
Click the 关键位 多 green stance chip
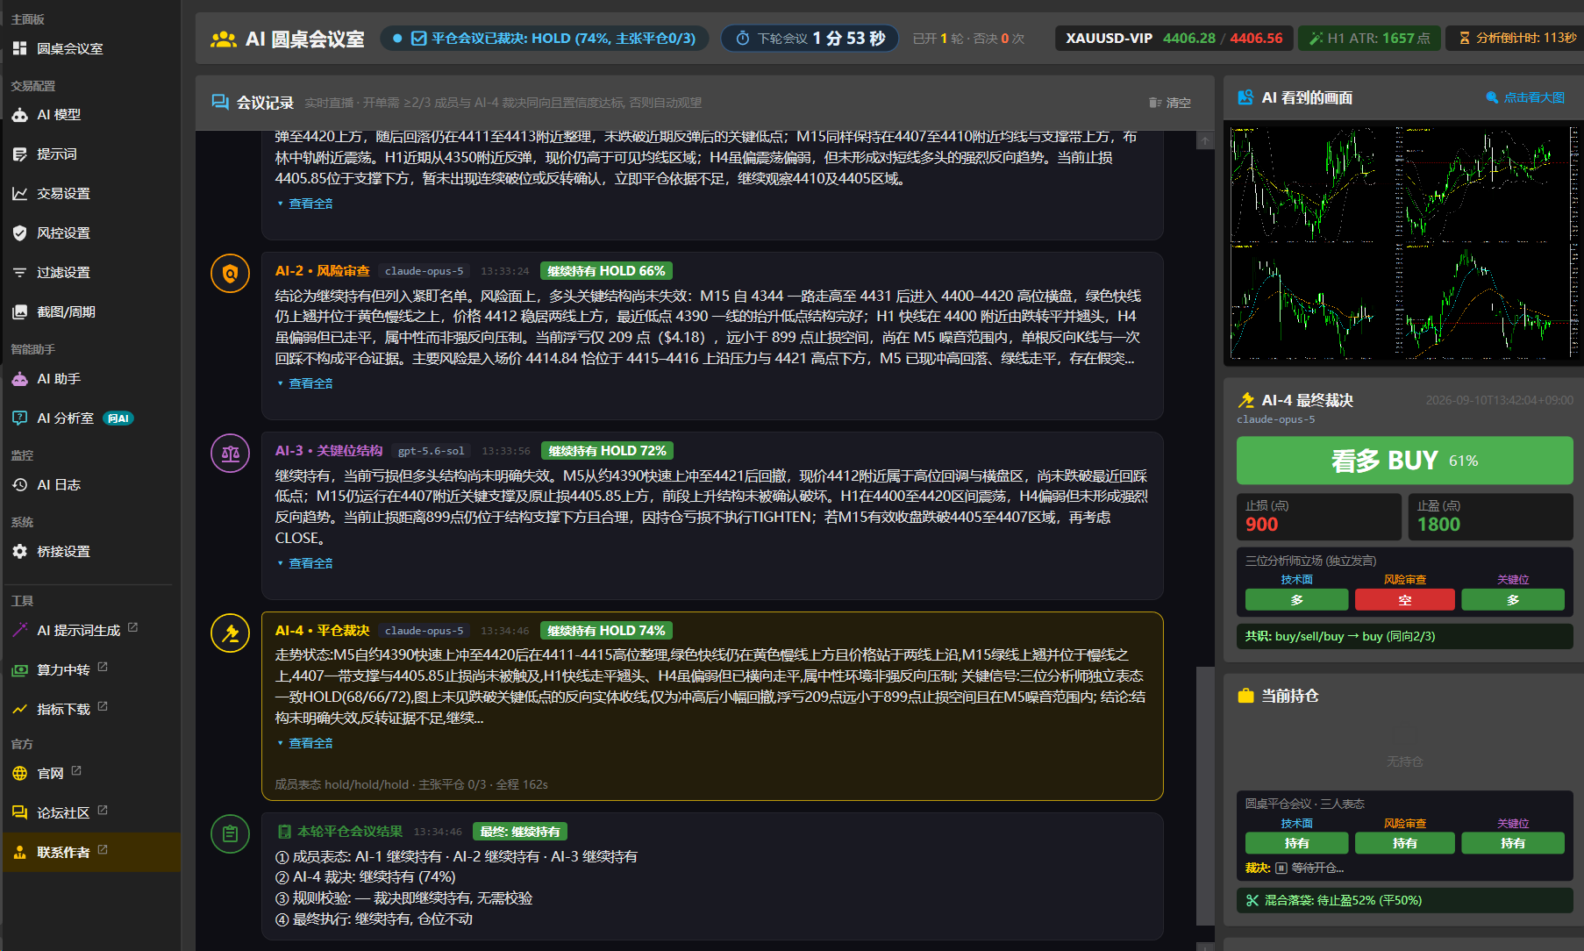pyautogui.click(x=1512, y=599)
